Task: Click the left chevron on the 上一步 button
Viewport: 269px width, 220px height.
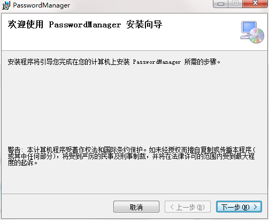Action: click(172, 207)
